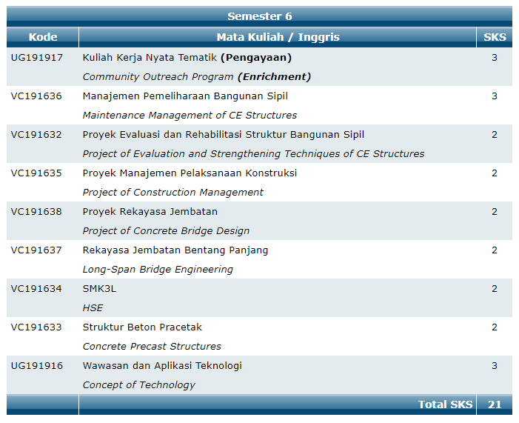Image resolution: width=519 pixels, height=423 pixels.
Task: Click Struktur Beton Pracetak course name
Action: [x=142, y=327]
